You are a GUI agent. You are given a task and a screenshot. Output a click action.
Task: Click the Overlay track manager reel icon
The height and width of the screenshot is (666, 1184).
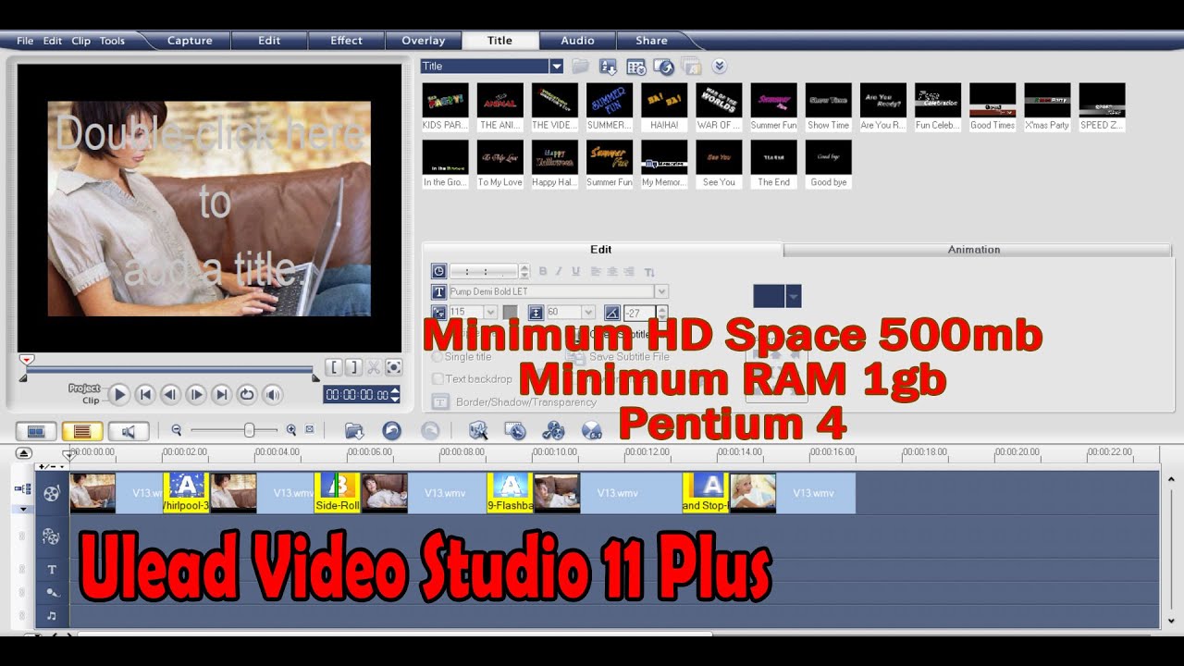(553, 431)
